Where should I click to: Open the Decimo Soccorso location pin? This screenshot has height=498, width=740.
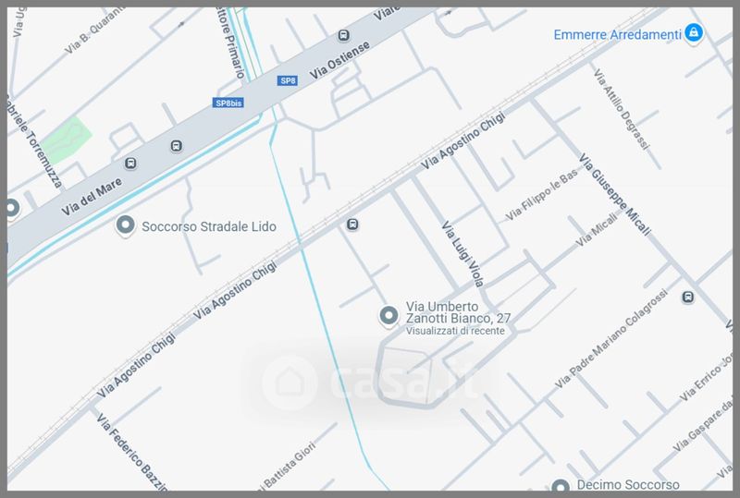[561, 486]
